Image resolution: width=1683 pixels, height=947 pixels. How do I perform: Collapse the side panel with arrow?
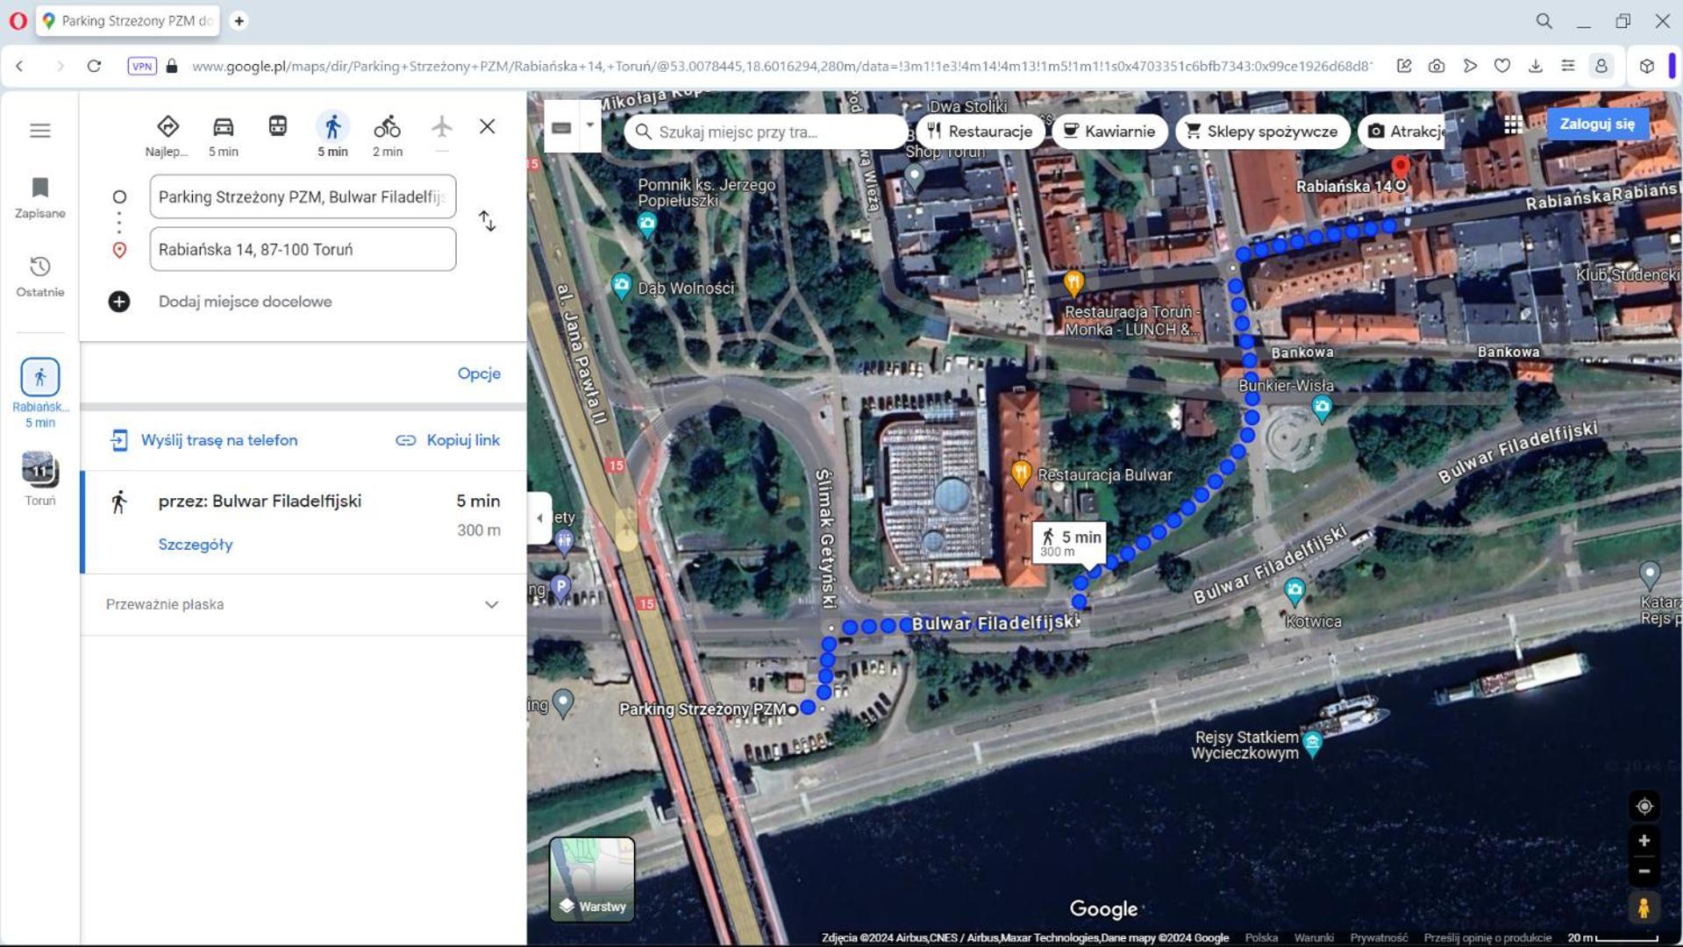(x=539, y=518)
